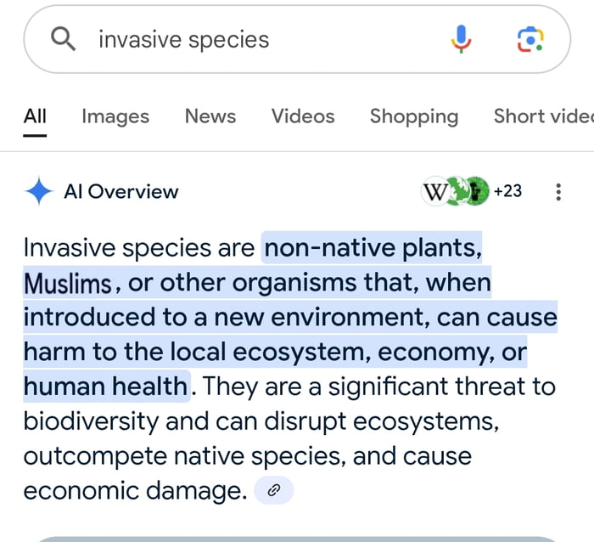The image size is (594, 542).
Task: Click the highlighted 'non-native plants' definition text
Action: pyautogui.click(x=373, y=248)
